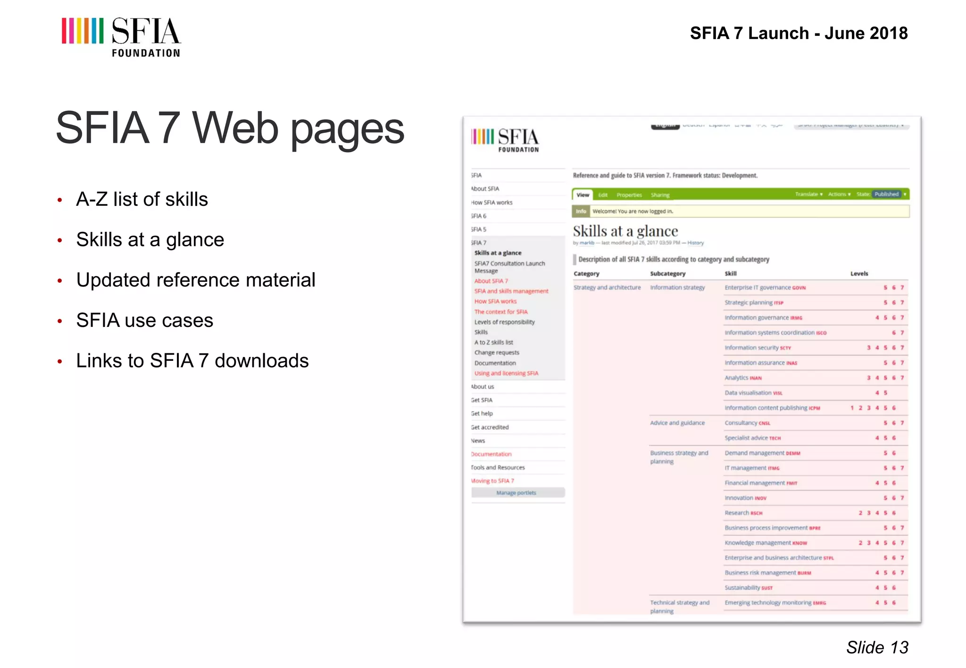966x668 pixels.
Task: Open the State: Published dropdown
Action: tap(881, 194)
